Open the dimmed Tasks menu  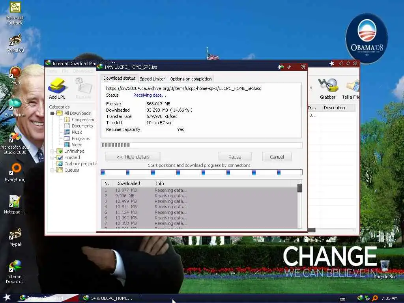52,71
